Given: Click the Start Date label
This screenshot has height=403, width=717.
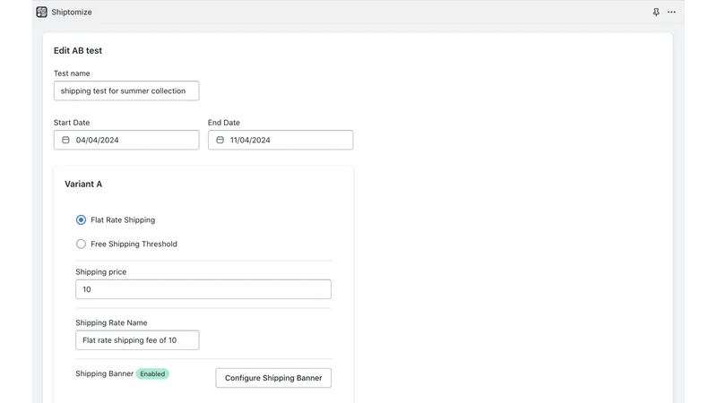Looking at the screenshot, I should click(x=72, y=123).
